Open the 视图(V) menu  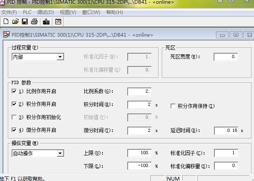tap(68, 12)
